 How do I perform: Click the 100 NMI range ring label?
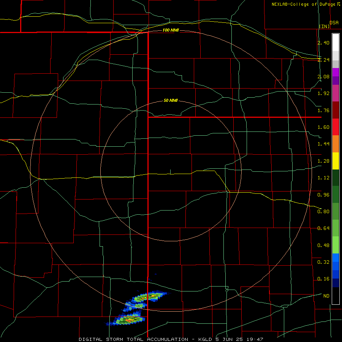171,30
